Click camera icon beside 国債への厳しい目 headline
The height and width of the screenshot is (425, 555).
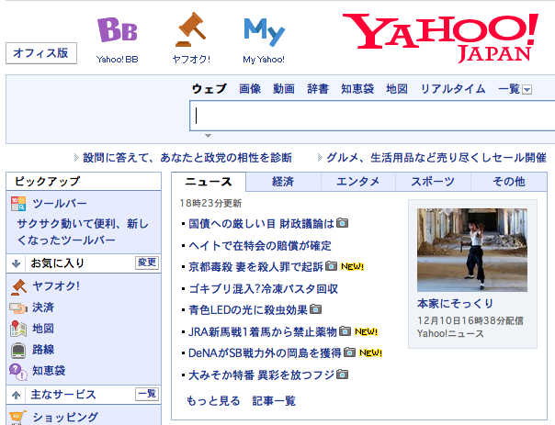(342, 223)
